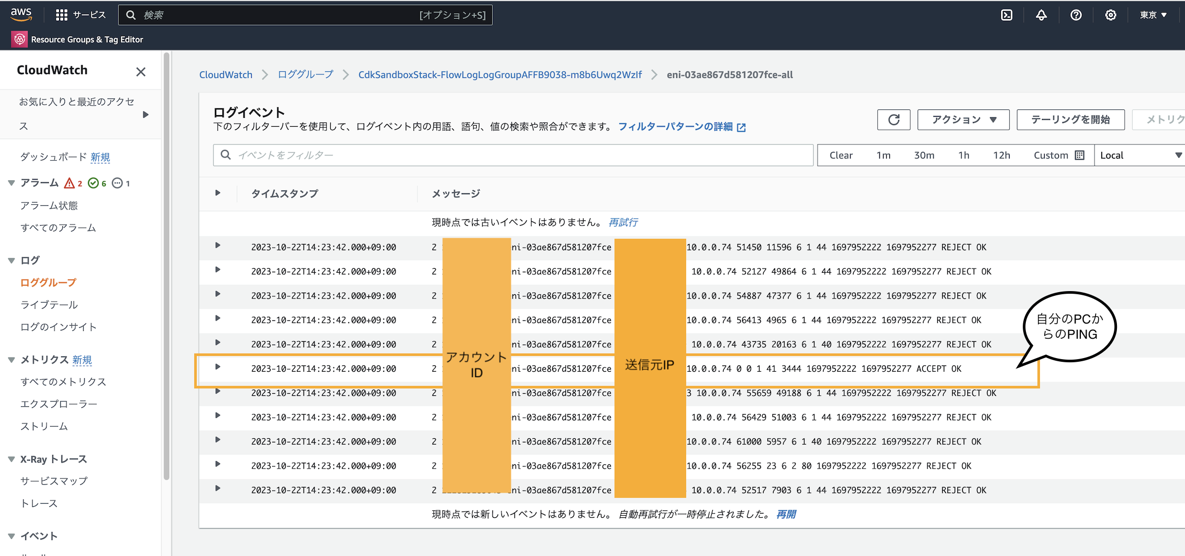Viewport: 1185px width, 556px height.
Task: Open ライブテール in the sidebar
Action: [x=49, y=305]
